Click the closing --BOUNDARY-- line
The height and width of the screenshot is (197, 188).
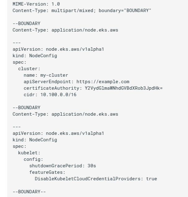tap(29, 192)
